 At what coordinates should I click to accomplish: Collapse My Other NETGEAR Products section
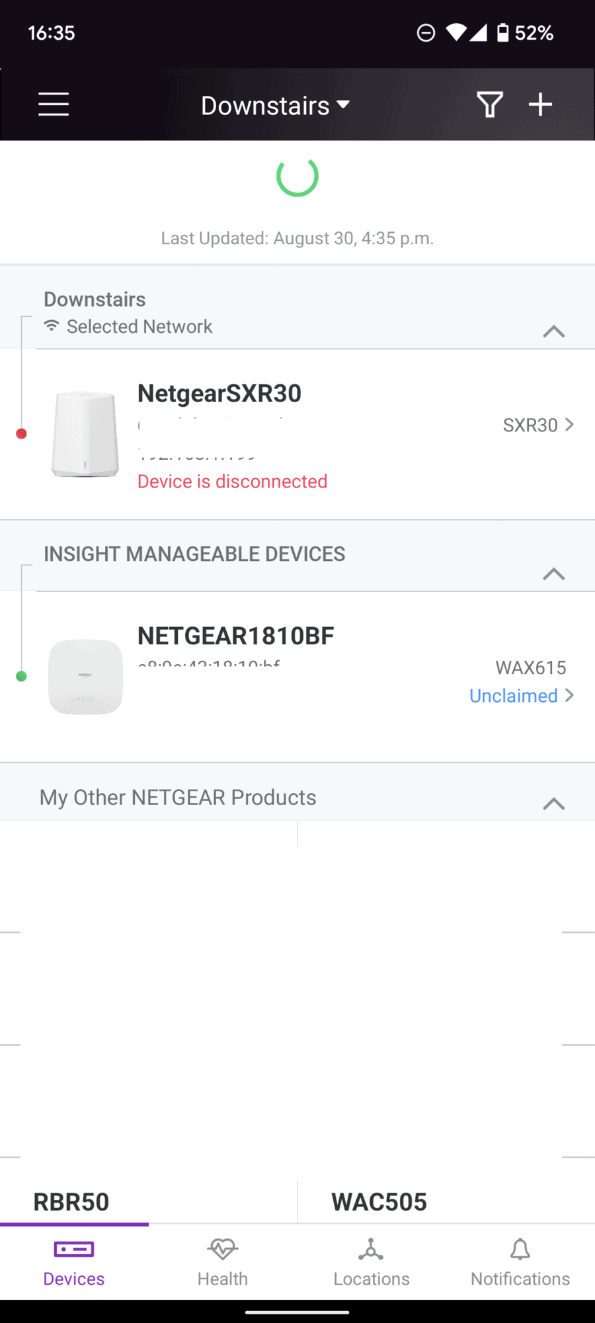[x=553, y=804]
